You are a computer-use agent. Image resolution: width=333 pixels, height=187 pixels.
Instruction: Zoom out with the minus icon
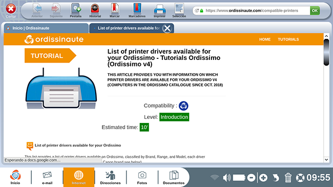pos(251,178)
